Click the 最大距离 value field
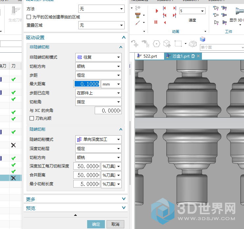 [x=87, y=84]
